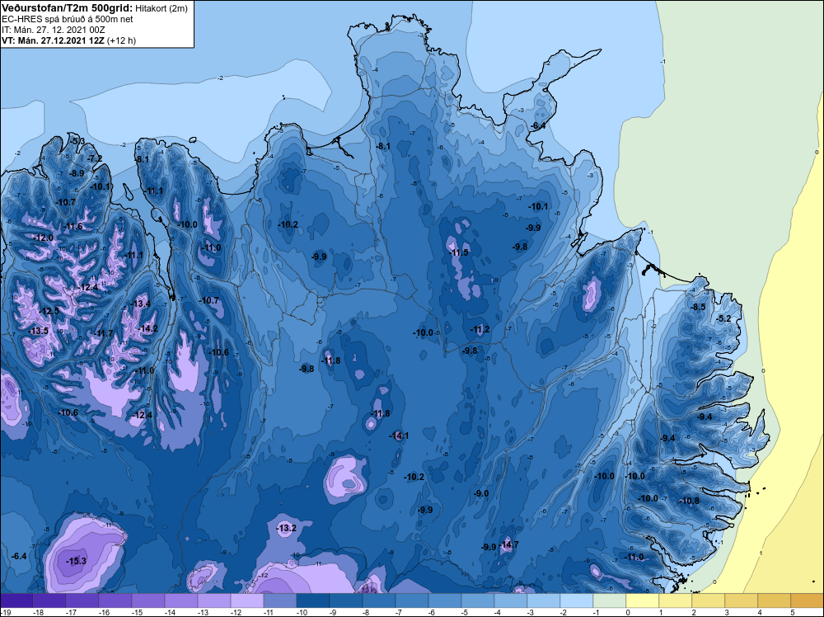Click the 'EC-HRES spá brúuð á 500m net' line
Image resolution: width=824 pixels, height=617 pixels.
point(68,19)
